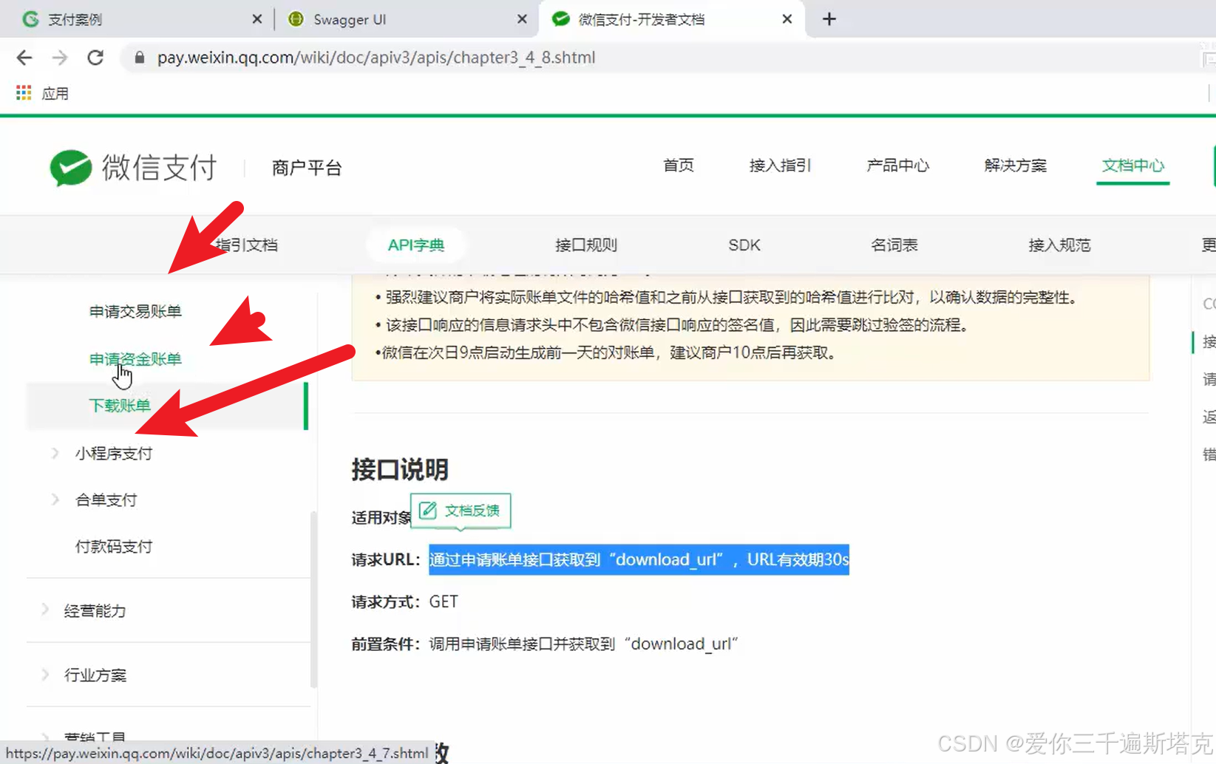1216x764 pixels.
Task: Select the 接口规则 sub-navigation tab
Action: [x=586, y=245]
